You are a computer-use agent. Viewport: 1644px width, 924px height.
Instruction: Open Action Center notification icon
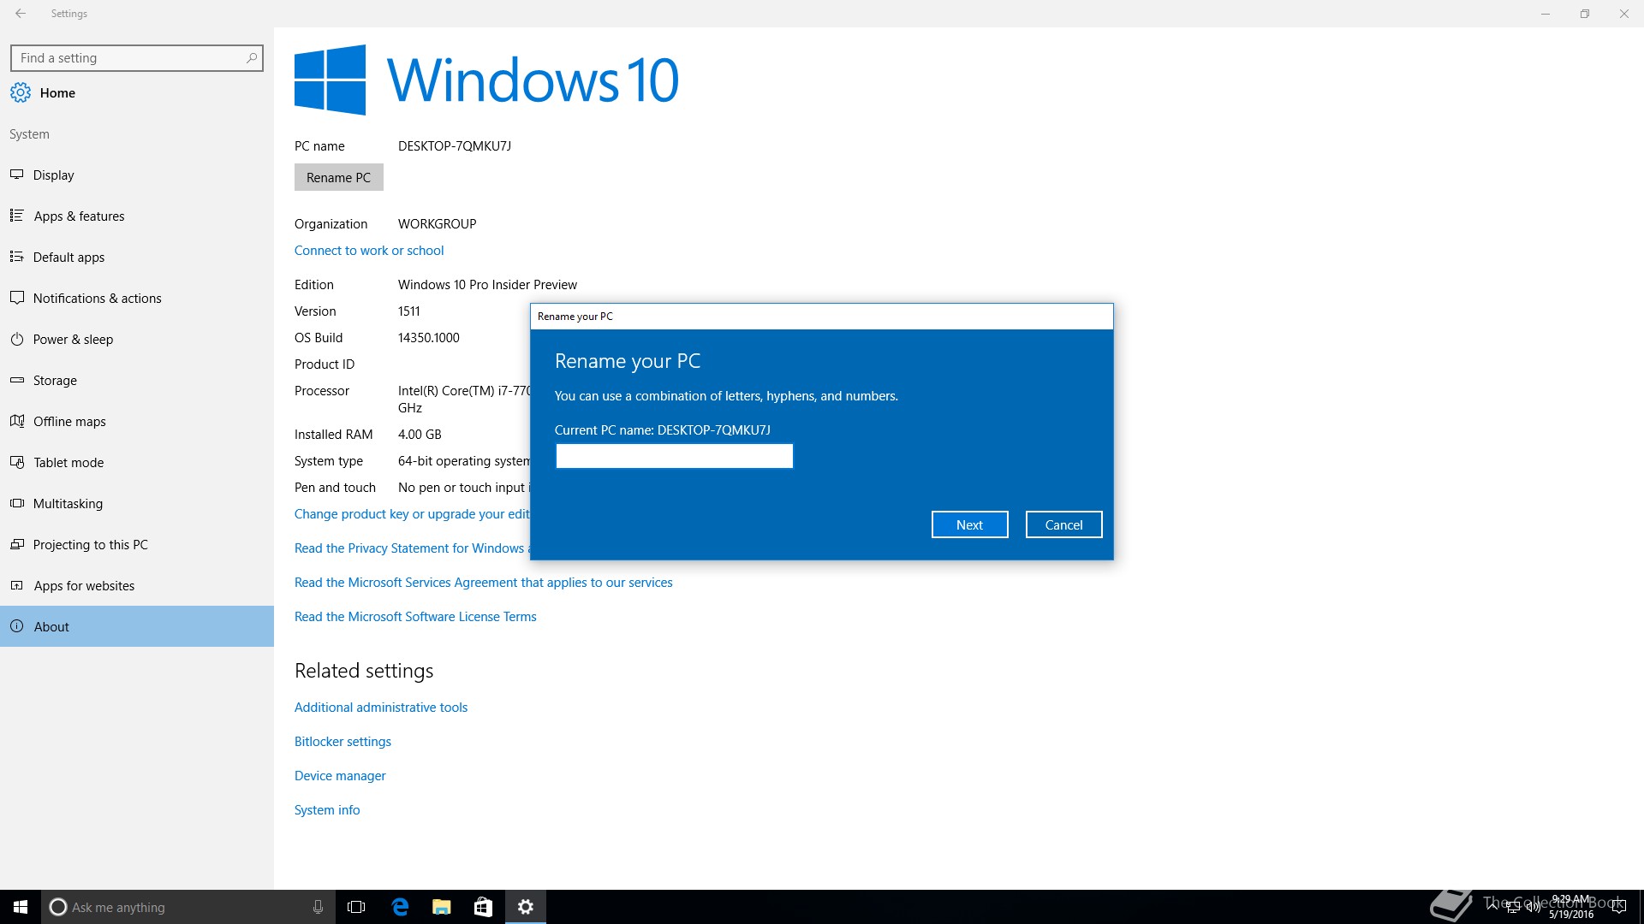[x=1618, y=907]
